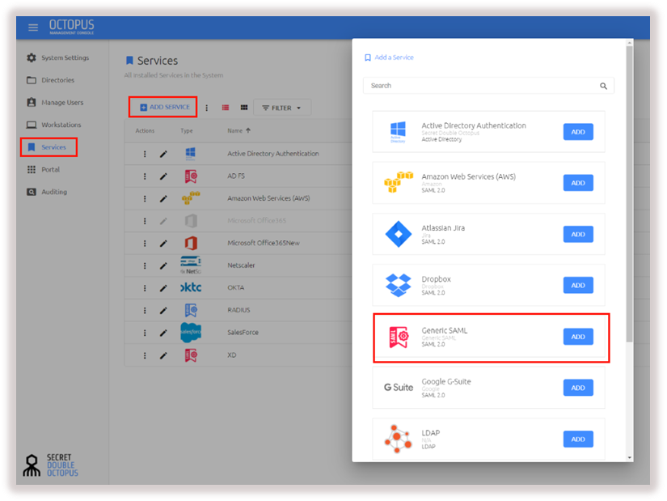Open actions menu for AD FS row

click(x=145, y=176)
